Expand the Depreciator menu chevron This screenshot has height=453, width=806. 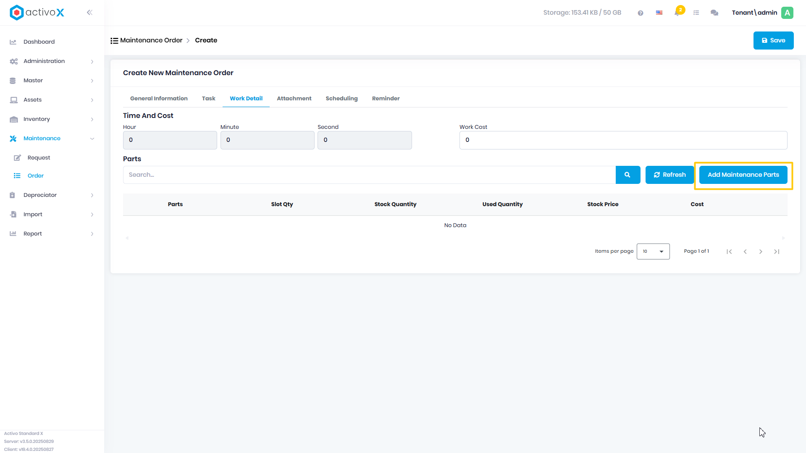pyautogui.click(x=92, y=196)
